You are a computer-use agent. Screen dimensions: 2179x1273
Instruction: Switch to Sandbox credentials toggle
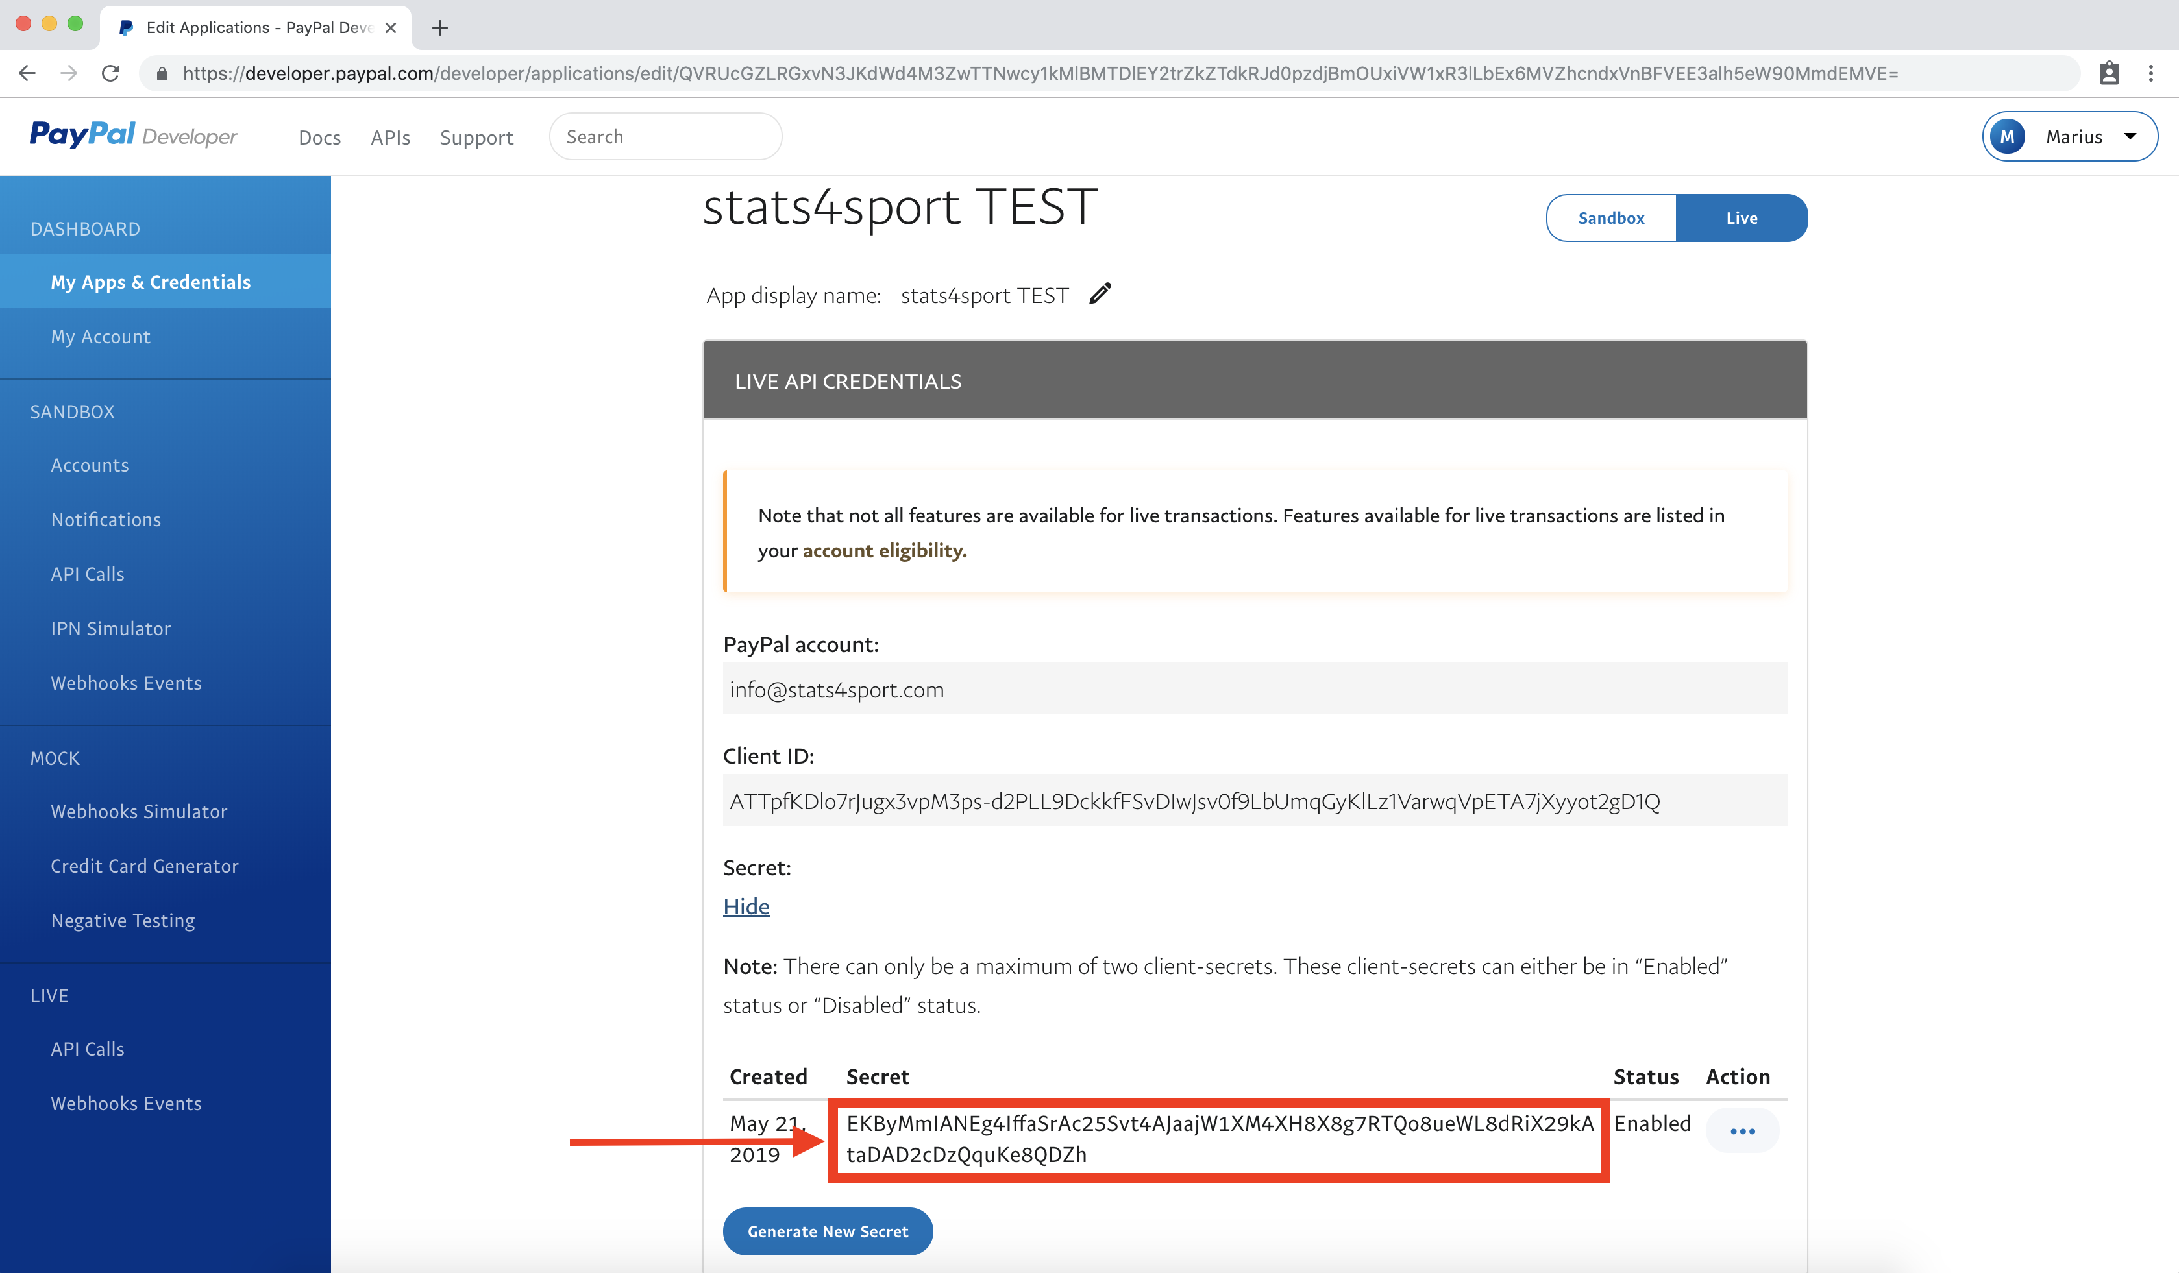coord(1611,218)
